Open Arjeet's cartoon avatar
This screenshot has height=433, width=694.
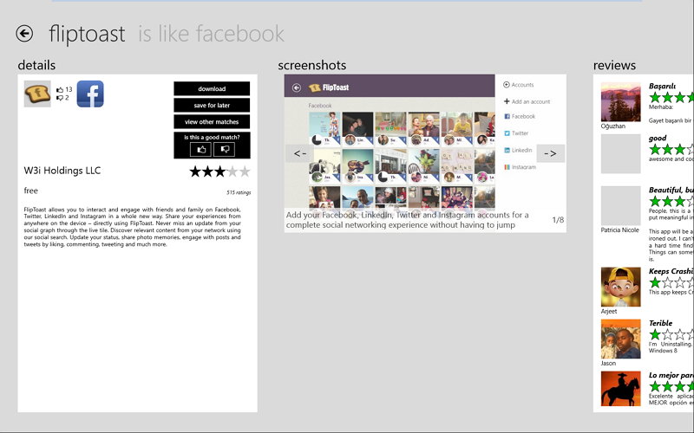(620, 287)
